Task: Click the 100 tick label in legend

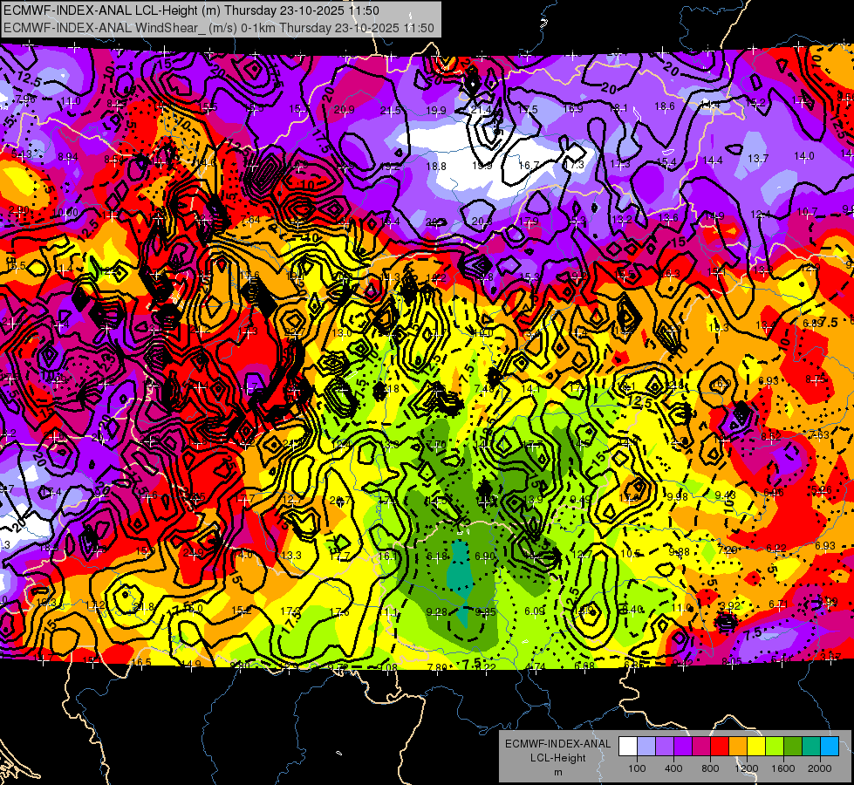Action: click(x=637, y=768)
